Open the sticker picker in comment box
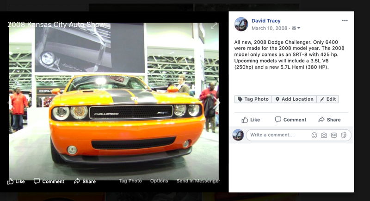This screenshot has width=370, height=201. point(344,135)
